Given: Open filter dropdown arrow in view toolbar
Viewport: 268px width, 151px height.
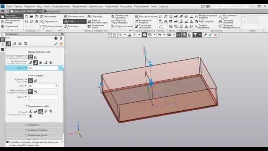Looking at the screenshot, I should (x=200, y=35).
